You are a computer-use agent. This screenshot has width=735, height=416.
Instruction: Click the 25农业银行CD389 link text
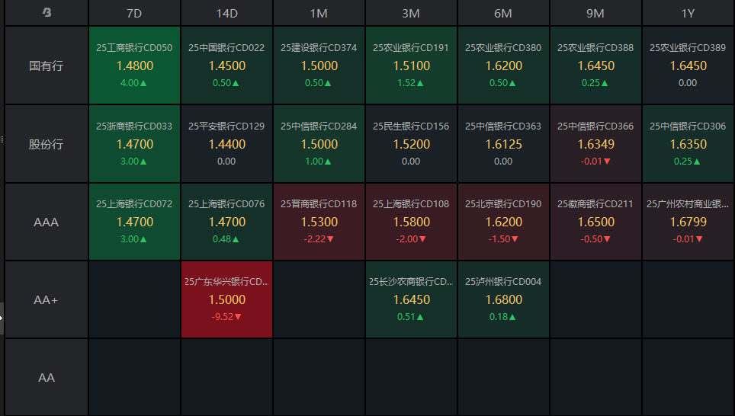tap(688, 48)
